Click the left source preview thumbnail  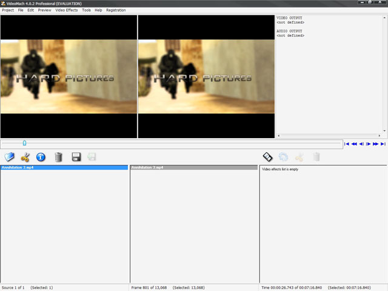coord(69,76)
